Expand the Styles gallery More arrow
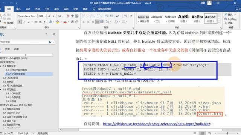Screen dimensions: 241x135 pyautogui.click(x=219, y=22)
